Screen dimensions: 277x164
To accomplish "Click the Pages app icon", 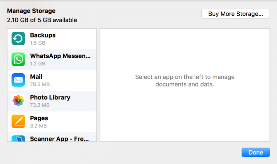I will [18, 121].
